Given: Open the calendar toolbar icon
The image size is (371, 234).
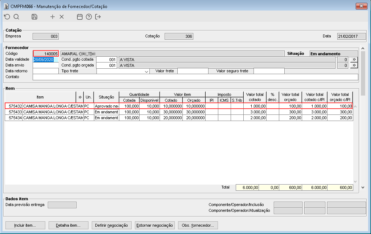Looking at the screenshot, I should pos(80,17).
